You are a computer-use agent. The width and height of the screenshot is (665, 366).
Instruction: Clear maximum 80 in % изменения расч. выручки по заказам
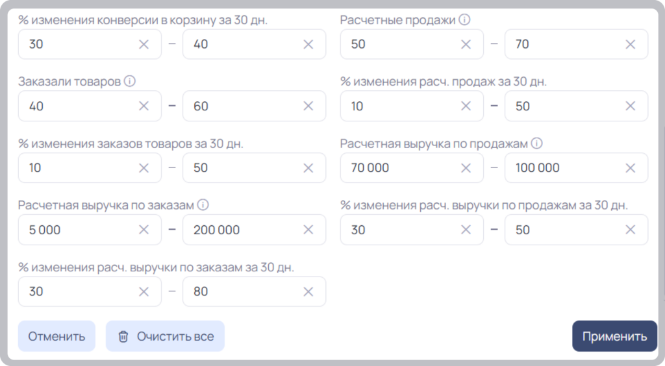tap(308, 291)
